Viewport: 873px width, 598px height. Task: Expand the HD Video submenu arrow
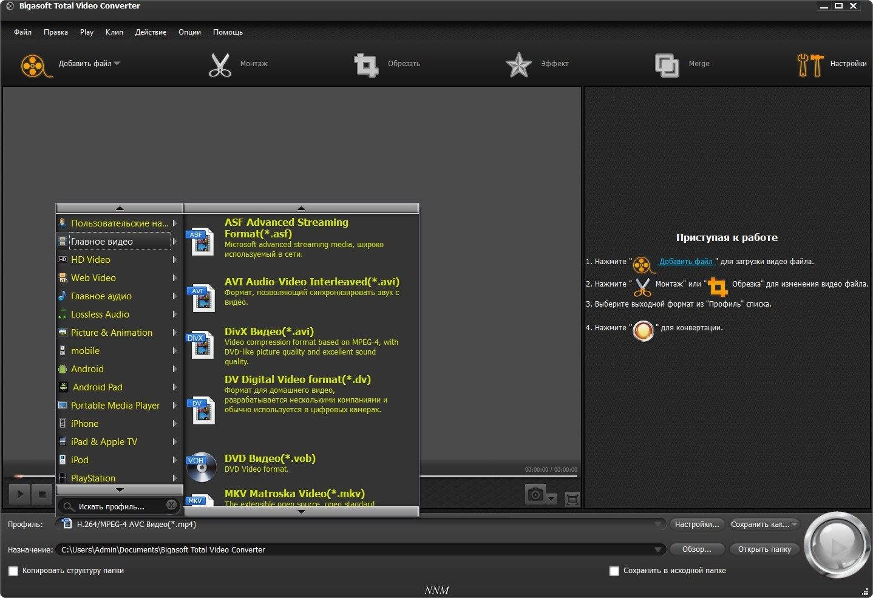175,260
